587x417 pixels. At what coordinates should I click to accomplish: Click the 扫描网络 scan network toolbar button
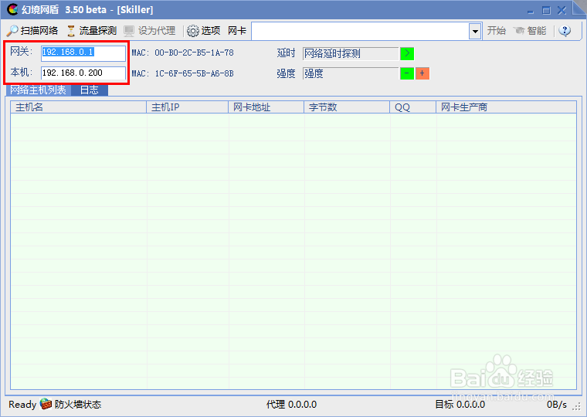tap(32, 31)
